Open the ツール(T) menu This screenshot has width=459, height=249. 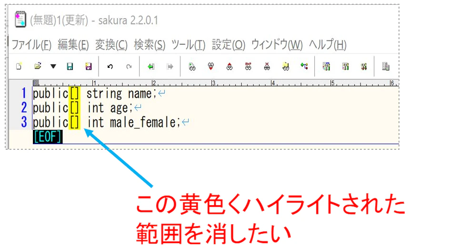(189, 45)
